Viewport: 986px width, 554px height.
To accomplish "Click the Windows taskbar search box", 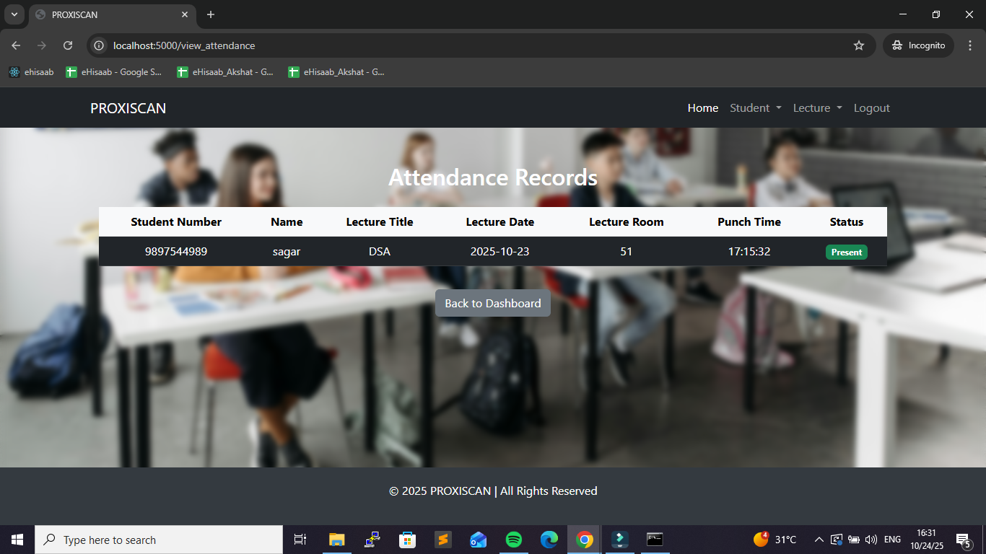I will pos(159,540).
